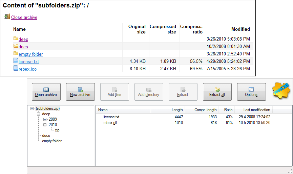This screenshot has height=174, width=293.
Task: Click the Add directory button
Action: 149,92
